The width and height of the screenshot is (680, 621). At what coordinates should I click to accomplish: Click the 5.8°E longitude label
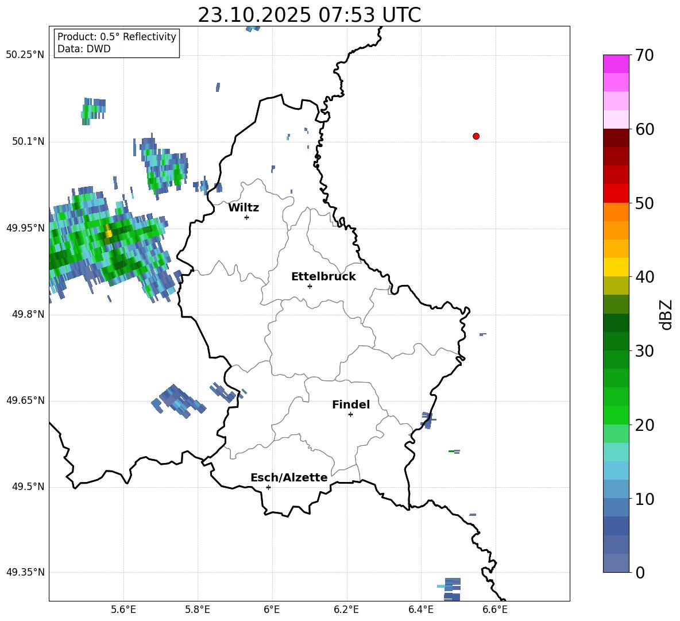pyautogui.click(x=198, y=610)
